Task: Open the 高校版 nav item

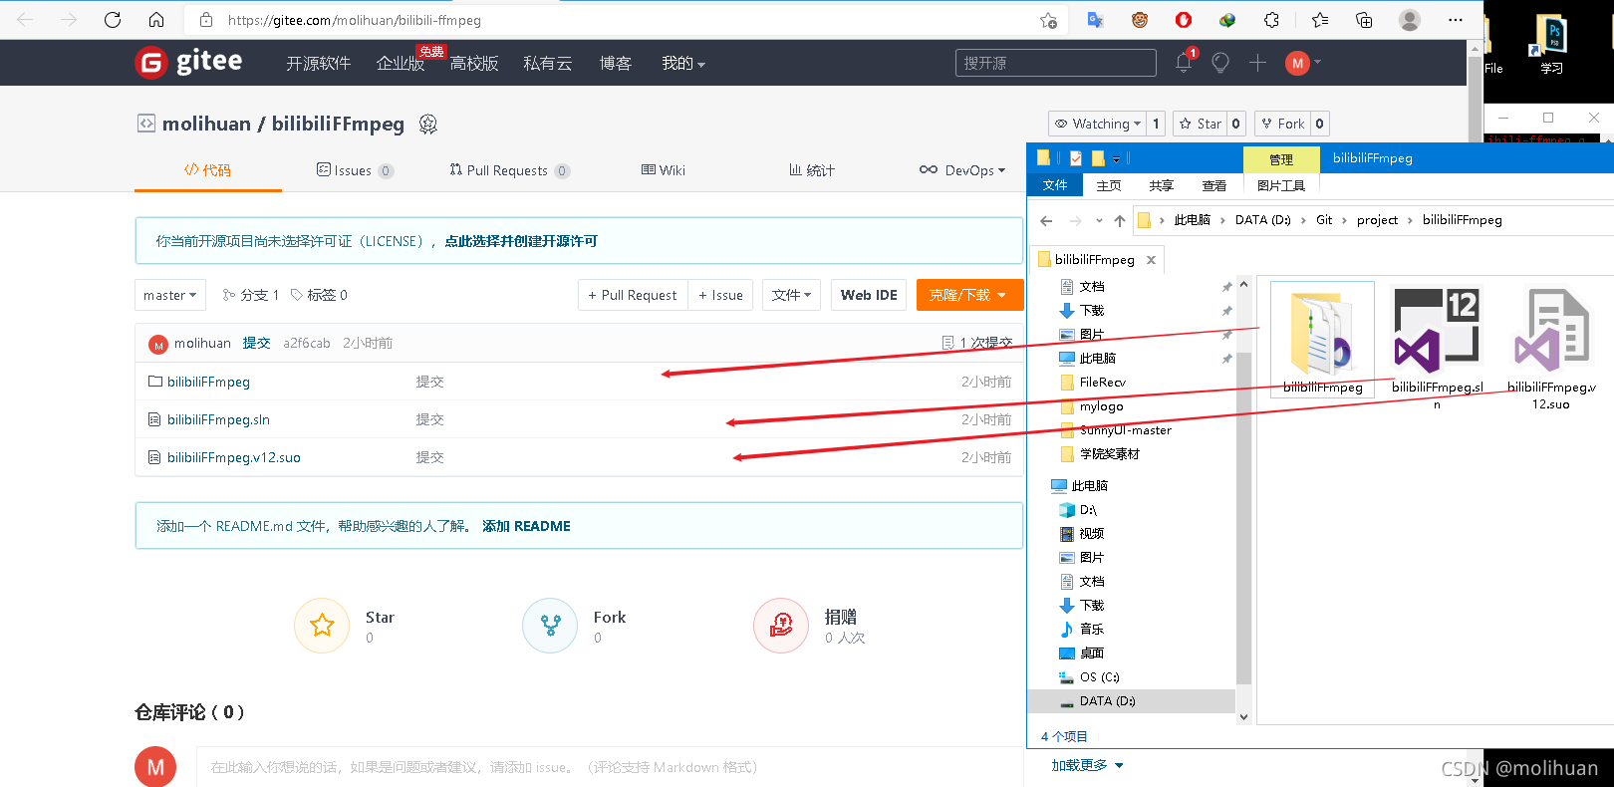Action: [x=474, y=63]
